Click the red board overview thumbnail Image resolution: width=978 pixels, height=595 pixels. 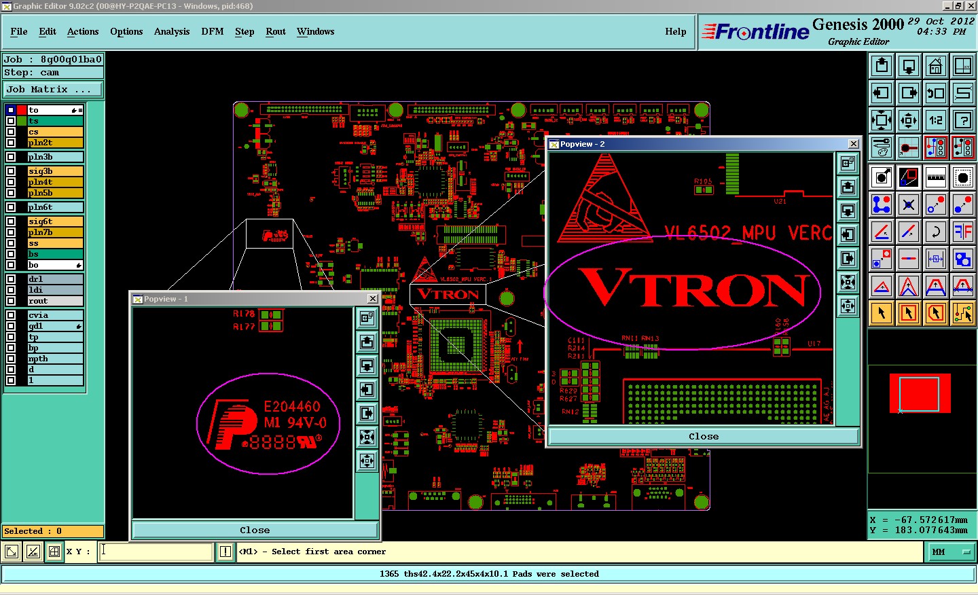(920, 394)
